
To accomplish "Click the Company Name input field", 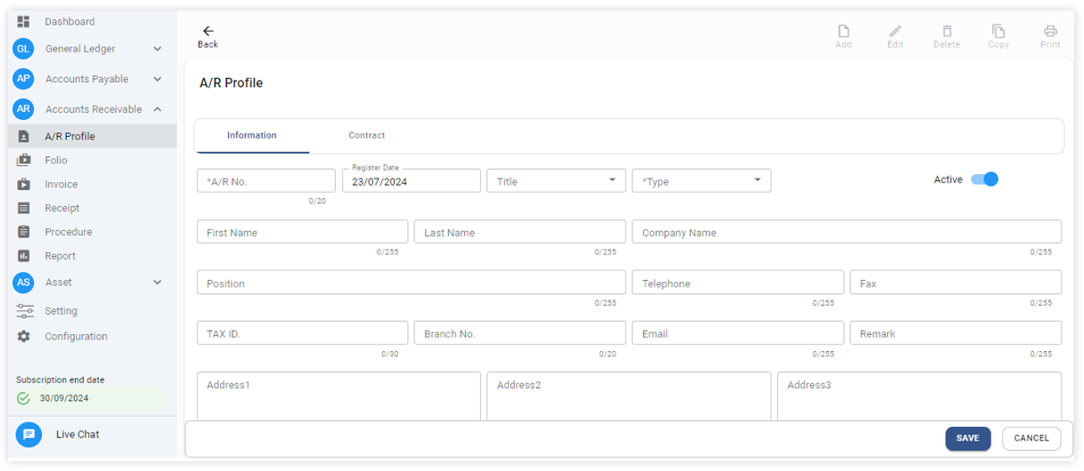I will tap(845, 233).
